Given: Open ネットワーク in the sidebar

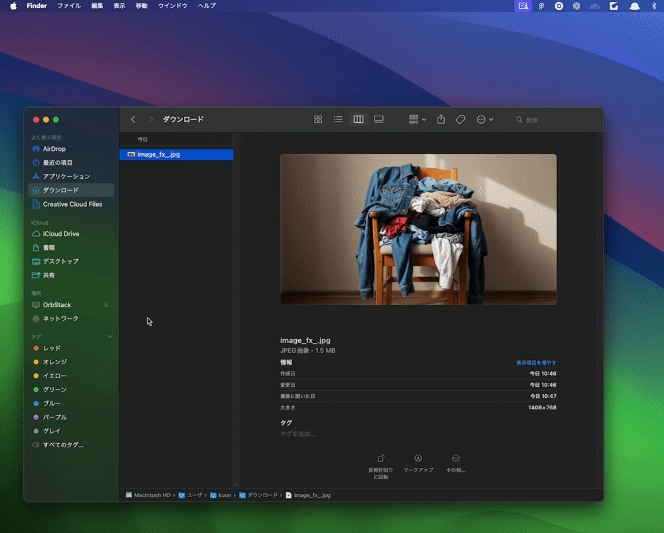Looking at the screenshot, I should pos(71,318).
